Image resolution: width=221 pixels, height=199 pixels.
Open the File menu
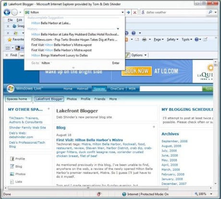pos(10,20)
